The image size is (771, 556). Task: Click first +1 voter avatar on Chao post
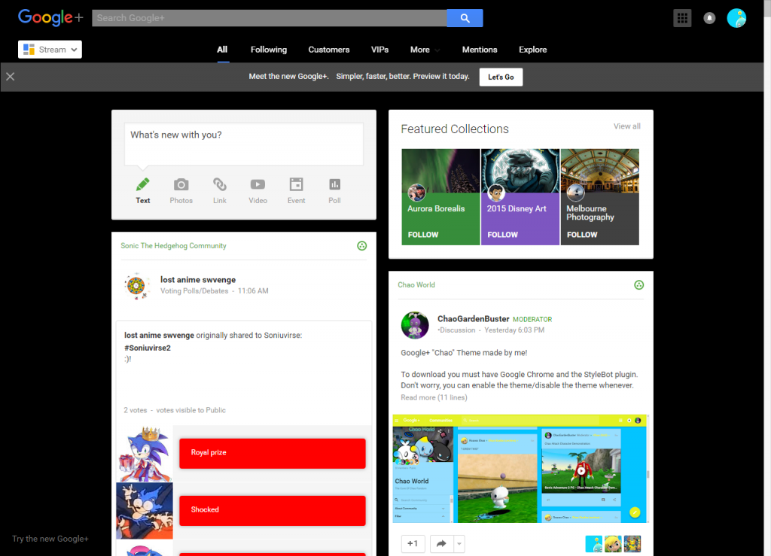click(594, 544)
